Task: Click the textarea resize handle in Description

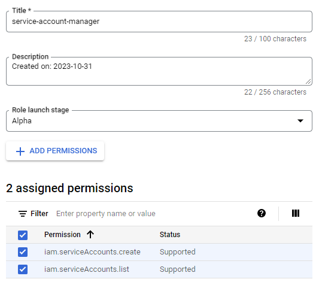Action: coord(308,81)
